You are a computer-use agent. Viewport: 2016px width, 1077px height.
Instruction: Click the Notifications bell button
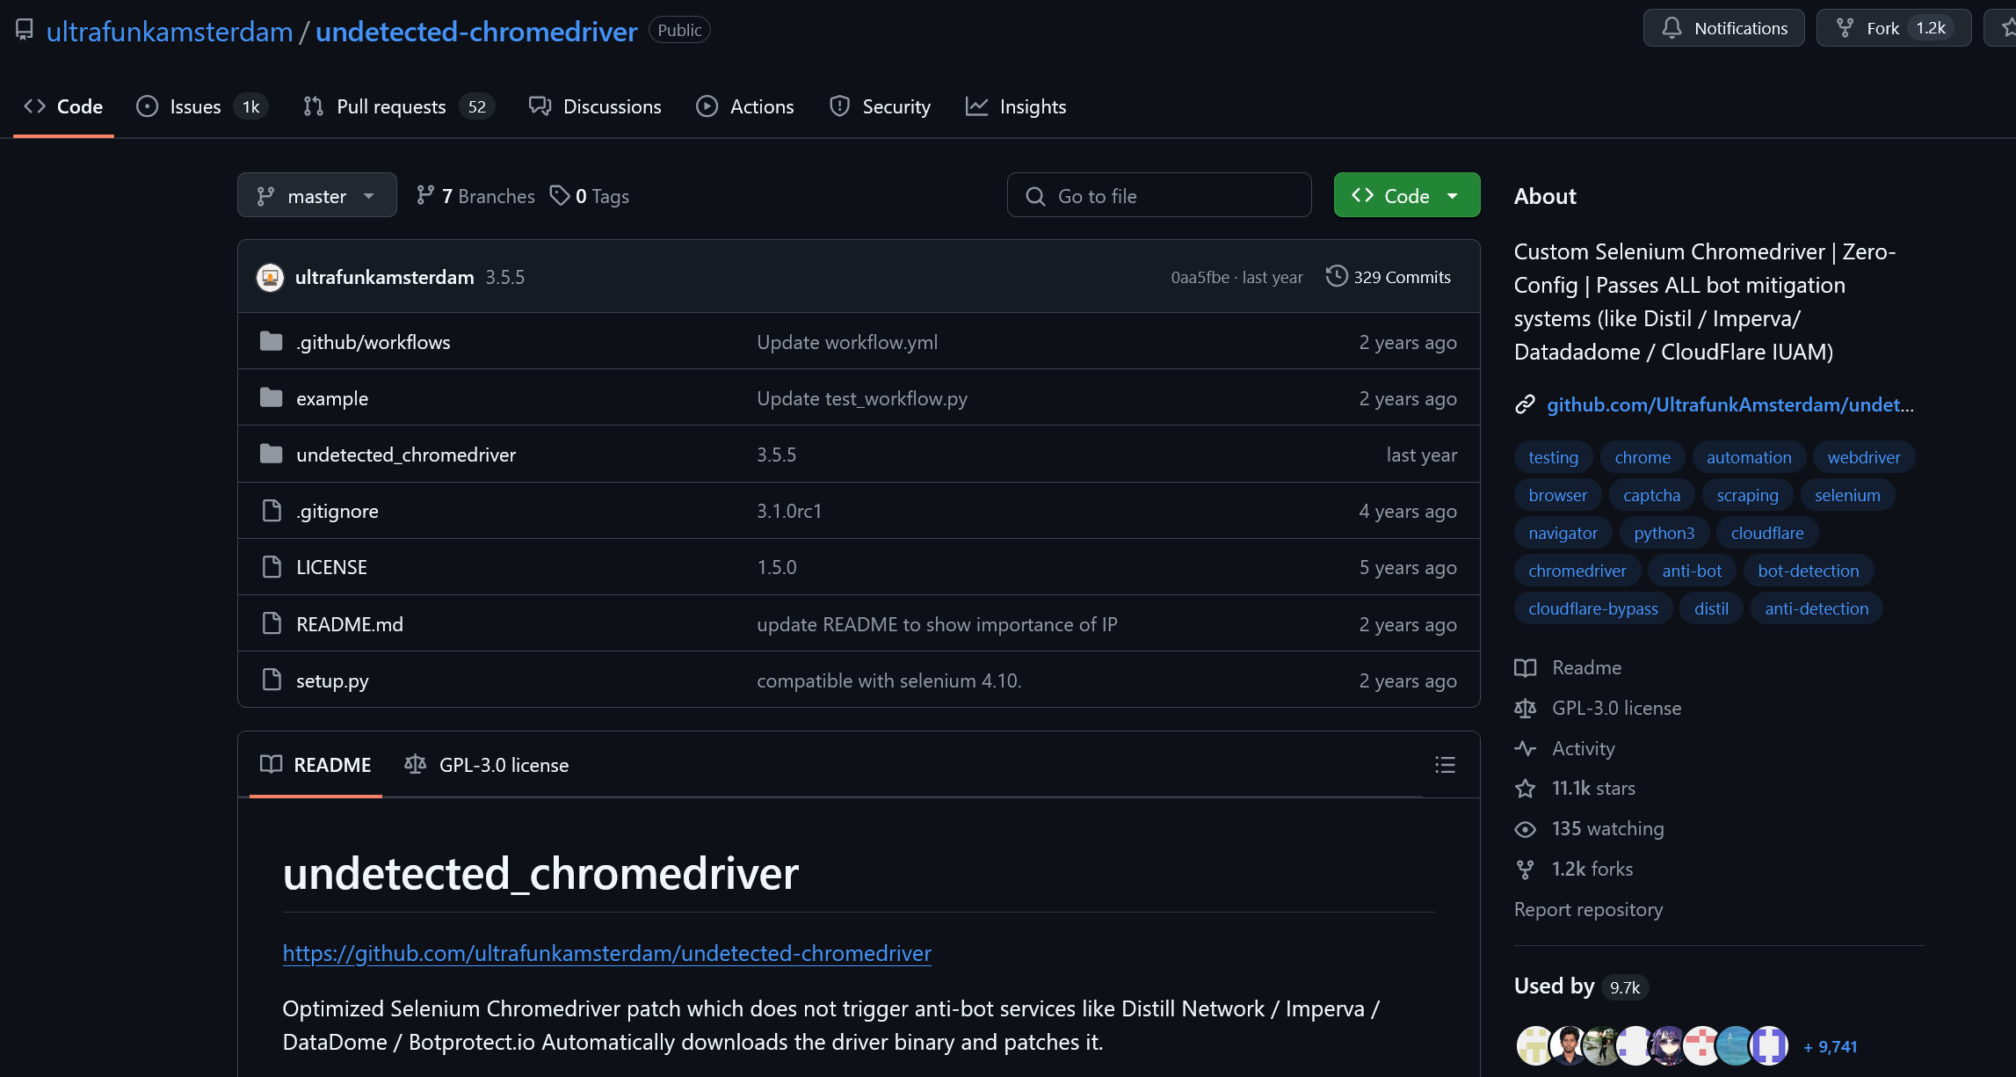[x=1723, y=28]
